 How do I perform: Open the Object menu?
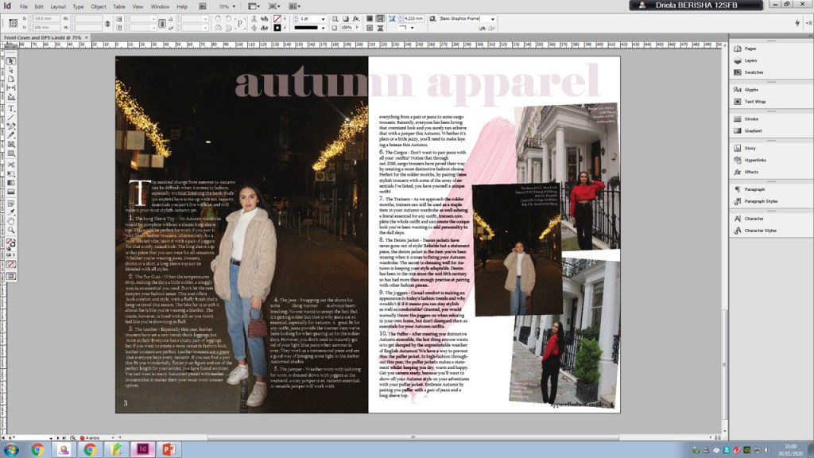click(99, 6)
